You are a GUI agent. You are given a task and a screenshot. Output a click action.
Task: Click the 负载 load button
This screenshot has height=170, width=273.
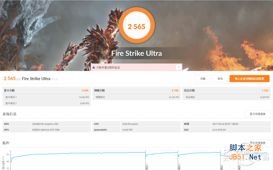pos(203,78)
